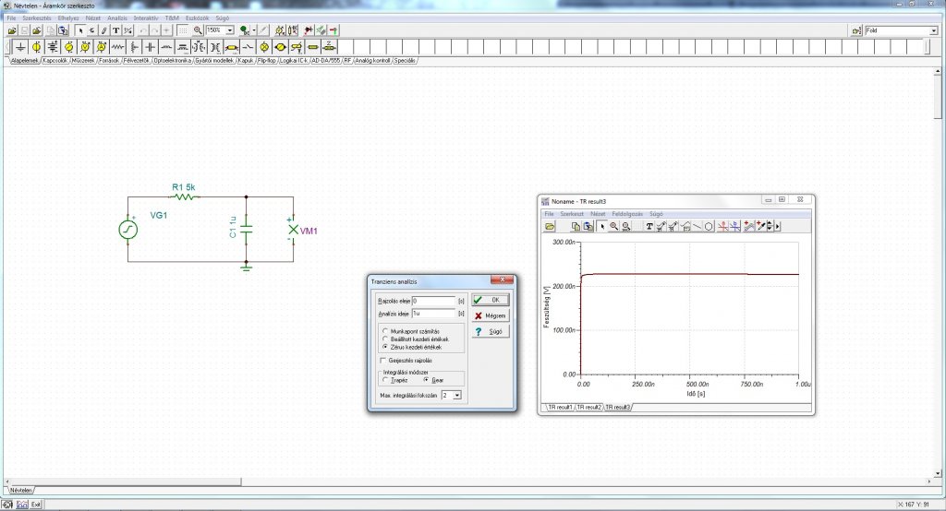The image size is (946, 511).
Task: Activate the selection arrow tool in main toolbar
Action: point(81,30)
